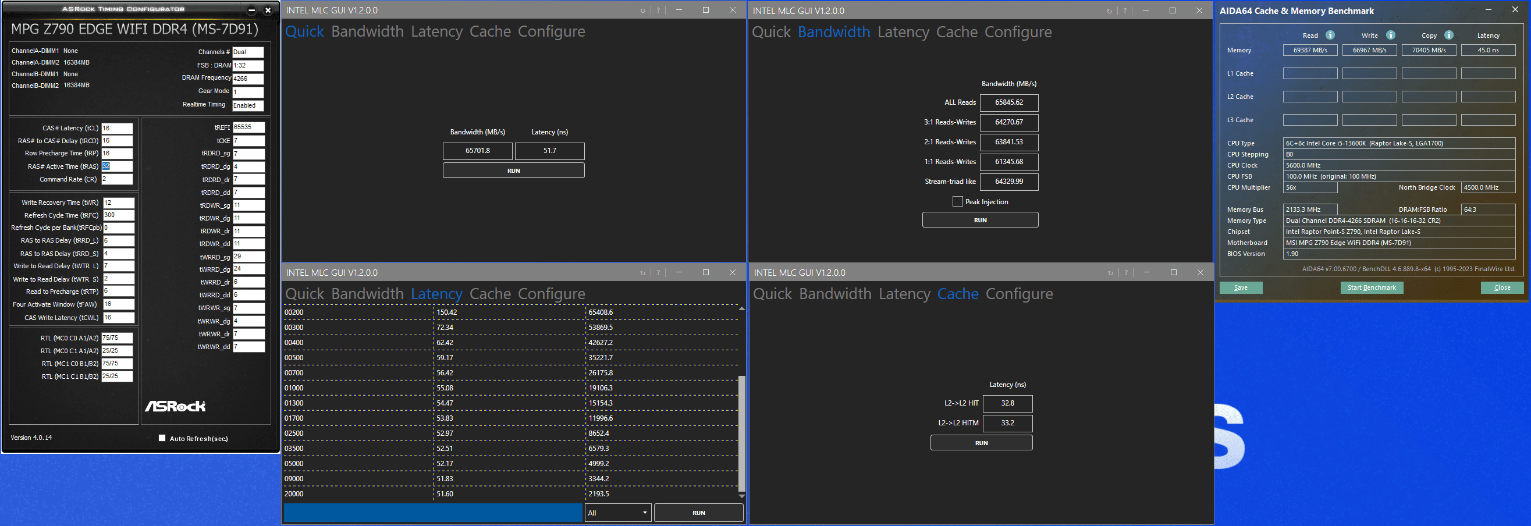Click RTL (MC0 C0 A1/A2) field

point(117,337)
